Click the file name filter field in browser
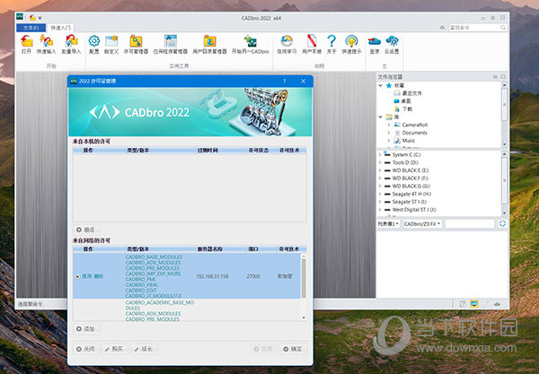 [x=470, y=223]
